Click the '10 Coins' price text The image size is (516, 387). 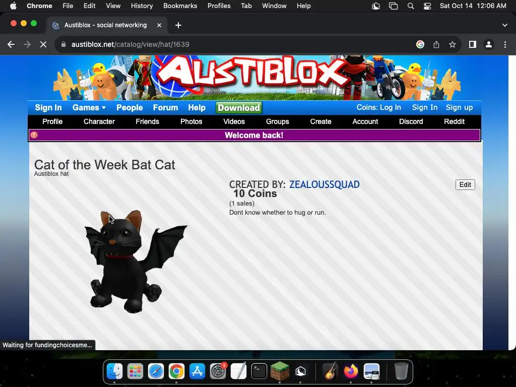coord(255,193)
